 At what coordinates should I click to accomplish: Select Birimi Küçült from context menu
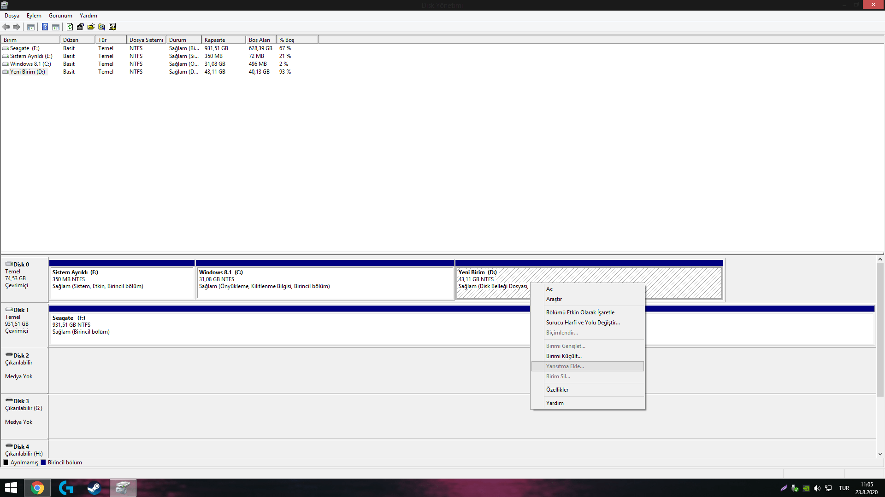pos(564,356)
